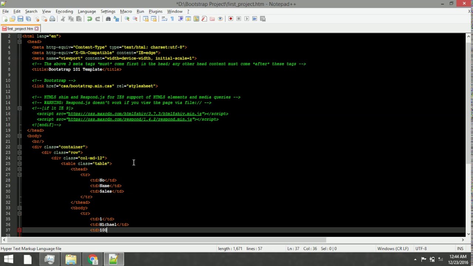473x266 pixels.
Task: Open the Plugins menu
Action: click(x=156, y=11)
